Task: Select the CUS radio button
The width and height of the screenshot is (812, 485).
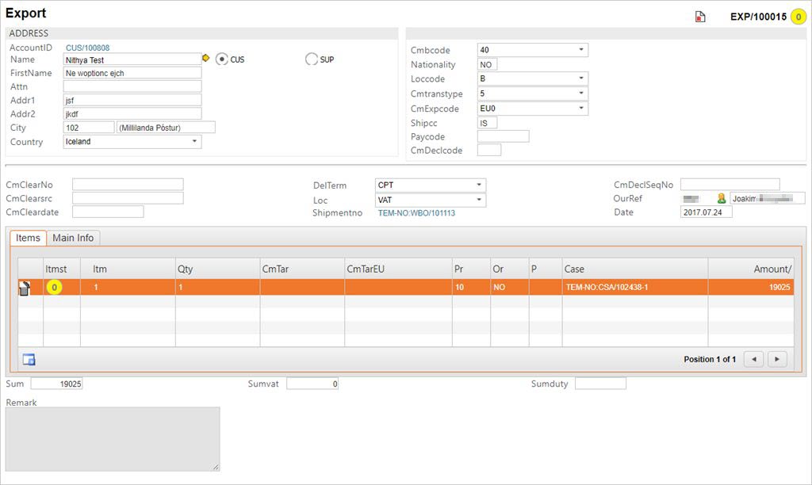Action: click(x=222, y=59)
